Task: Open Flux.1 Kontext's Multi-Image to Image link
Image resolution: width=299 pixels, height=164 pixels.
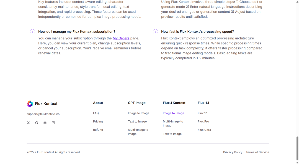Action: point(173,123)
